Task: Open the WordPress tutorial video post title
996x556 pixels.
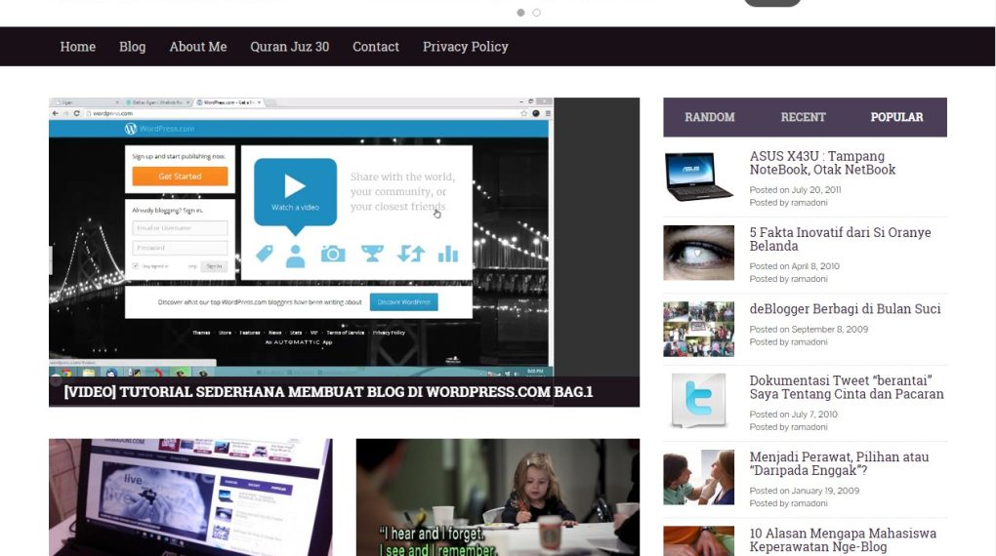Action: click(328, 391)
